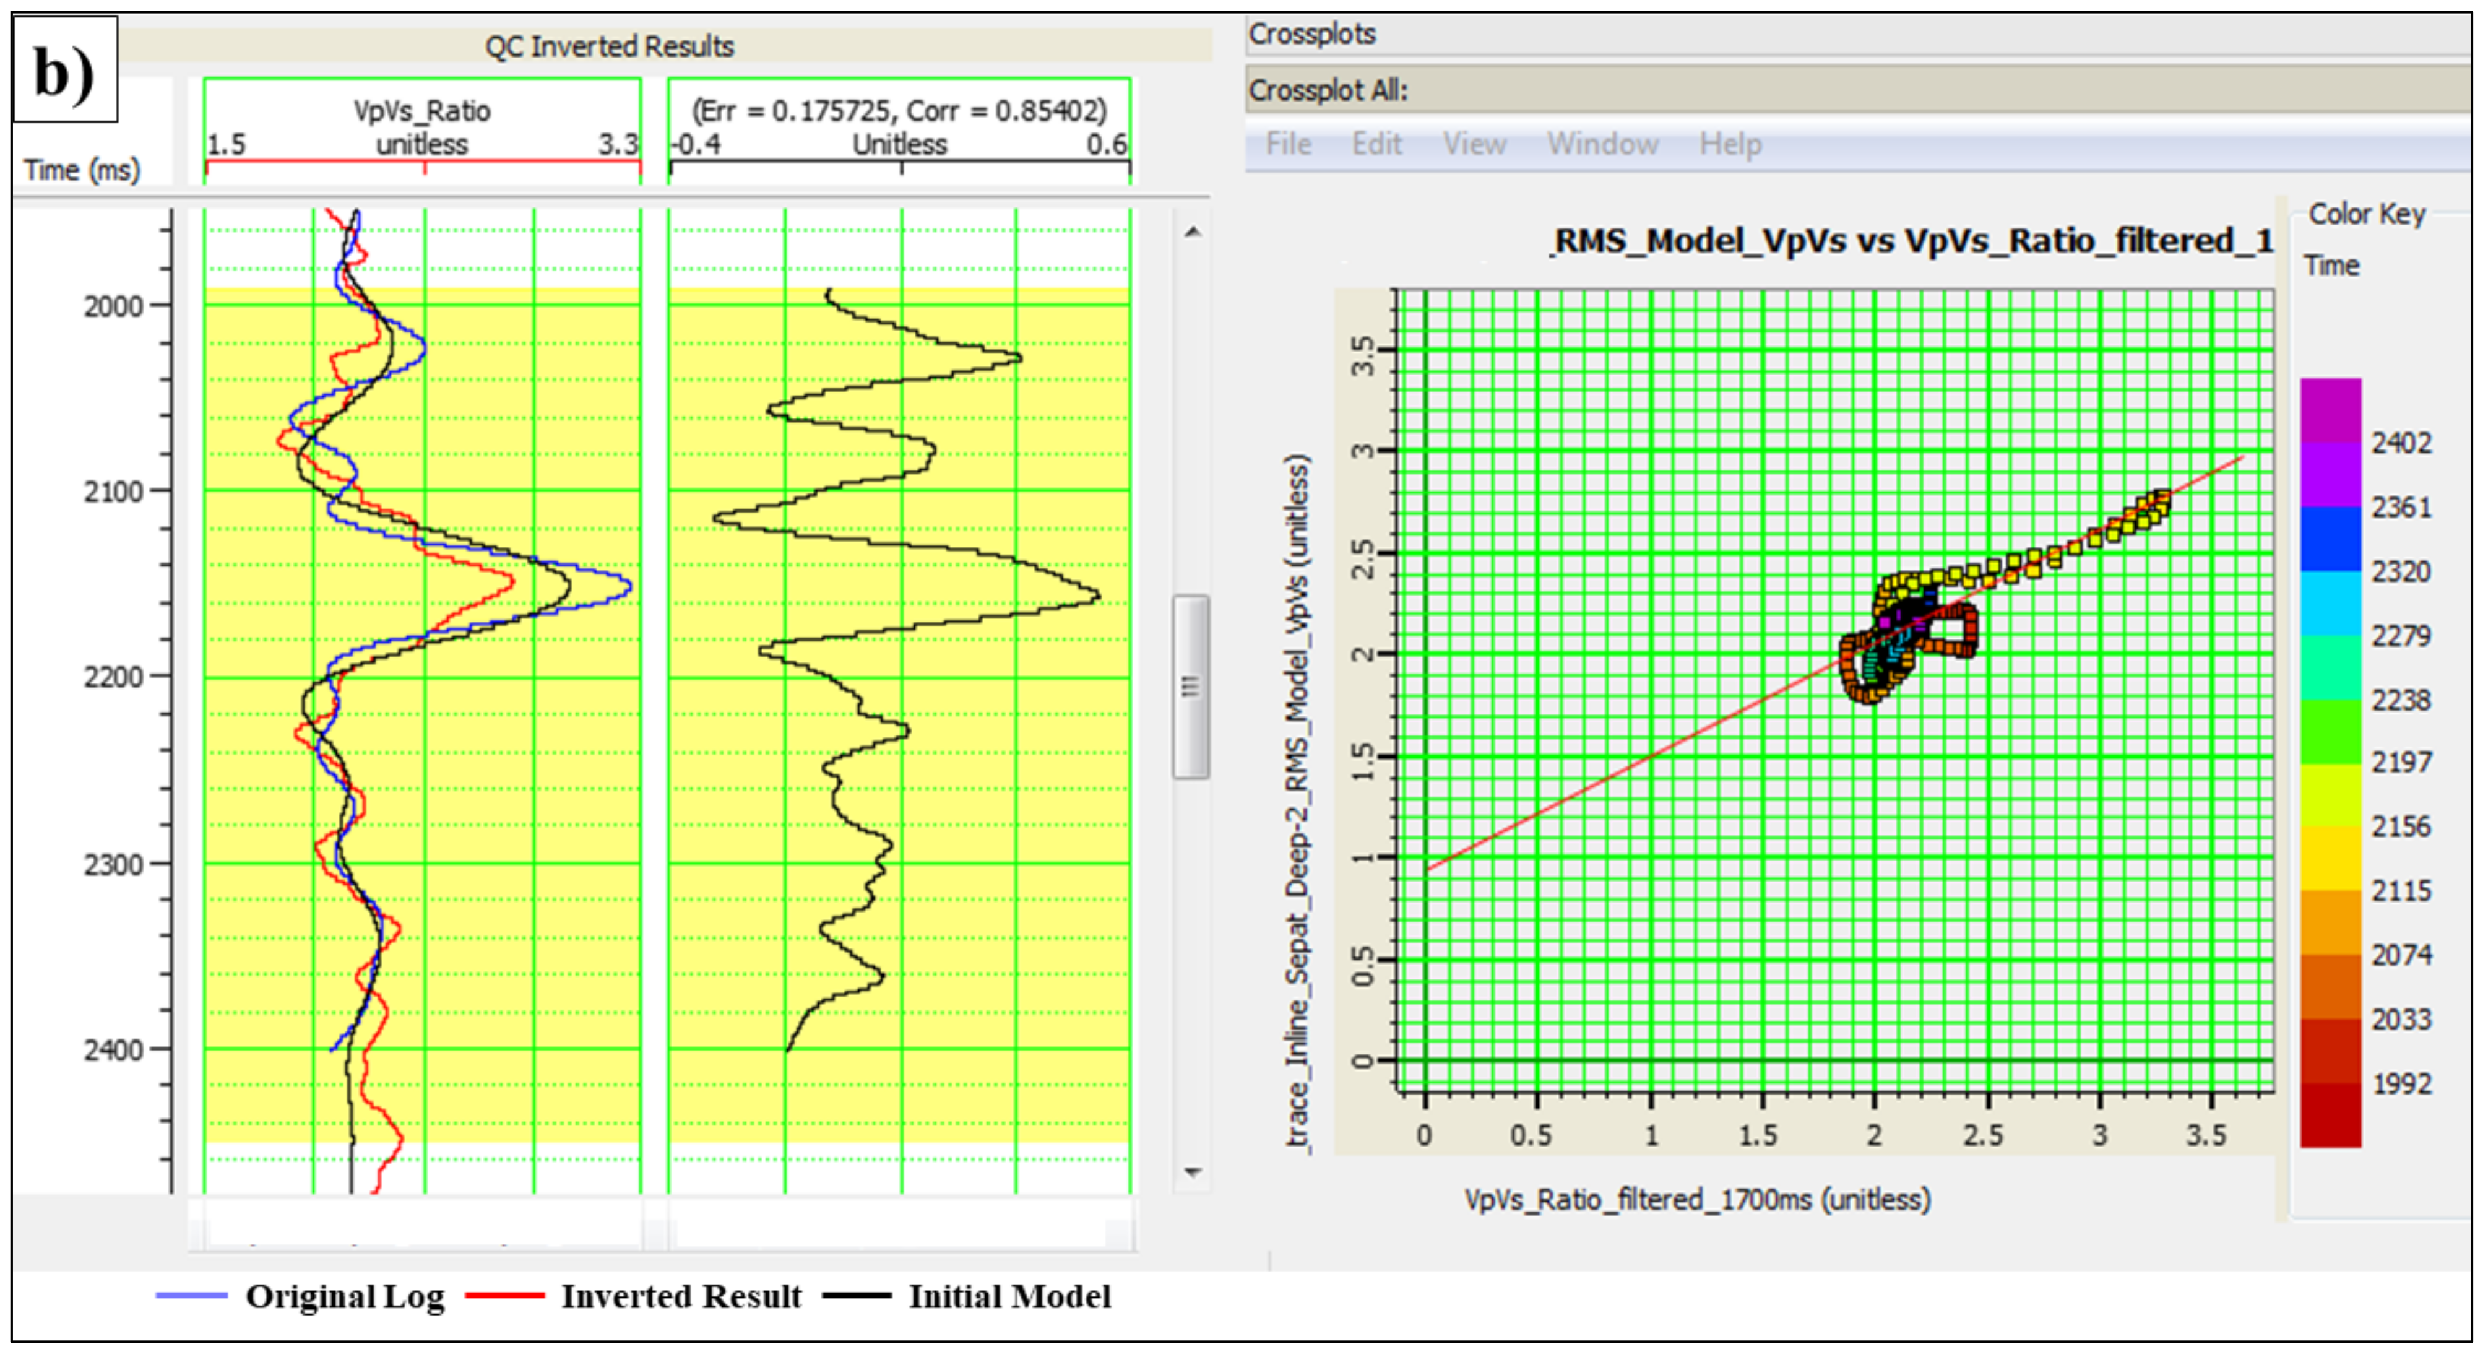
Task: Click the scroll down arrow of log panel
Action: click(x=1193, y=1171)
